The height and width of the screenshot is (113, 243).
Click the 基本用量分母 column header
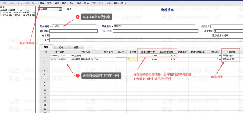tap(167, 52)
